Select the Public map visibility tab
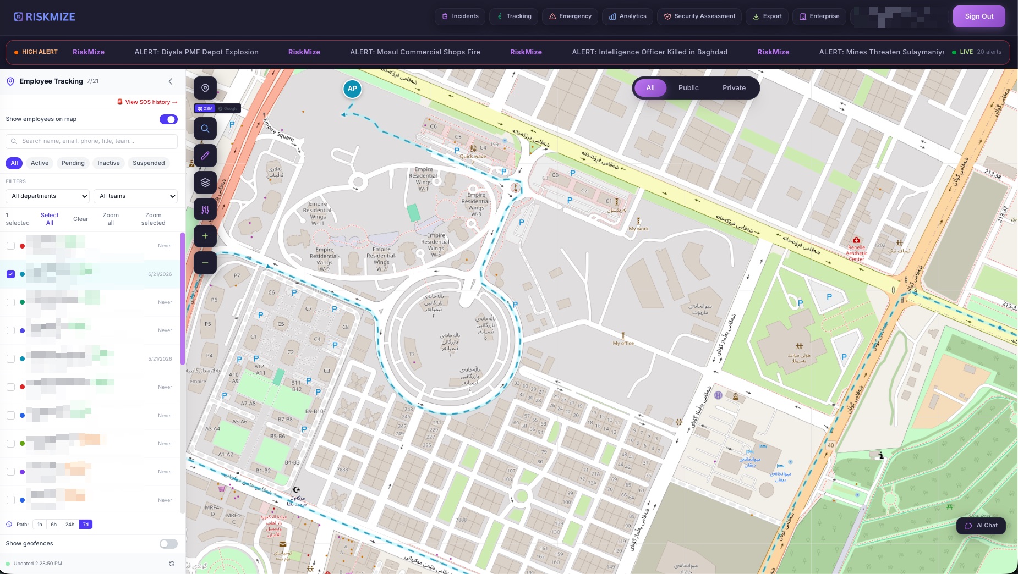 [x=688, y=88]
